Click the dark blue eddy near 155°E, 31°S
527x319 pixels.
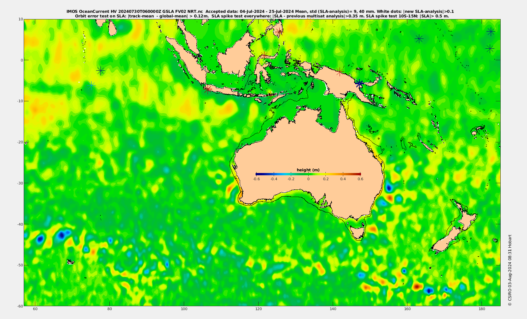389,188
